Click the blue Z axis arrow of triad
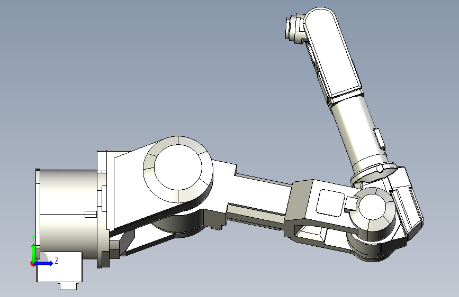The width and height of the screenshot is (459, 297). click(x=43, y=263)
